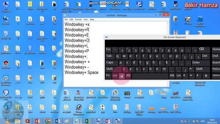Open OneNote from the taskbar

point(108,121)
